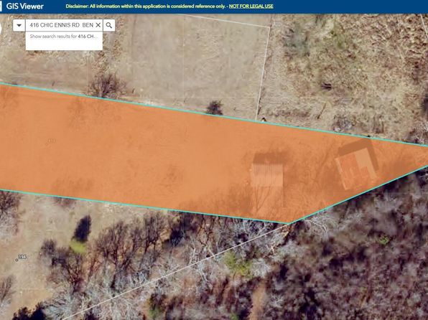Select the white-outlined lot north of parcel
Viewport: 428px width, 320px height.
coord(191,62)
